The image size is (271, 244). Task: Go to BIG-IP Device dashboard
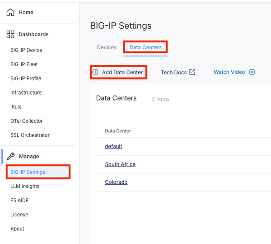[x=26, y=50]
